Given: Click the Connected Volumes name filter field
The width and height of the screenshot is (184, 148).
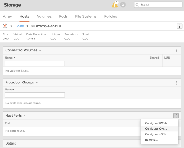Looking at the screenshot, I should pyautogui.click(x=35, y=63).
